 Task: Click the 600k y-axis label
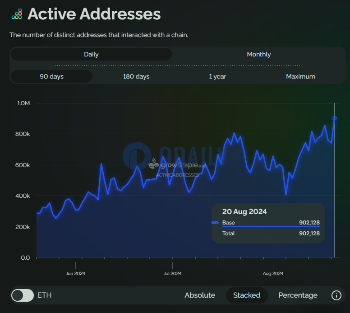[x=22, y=165]
